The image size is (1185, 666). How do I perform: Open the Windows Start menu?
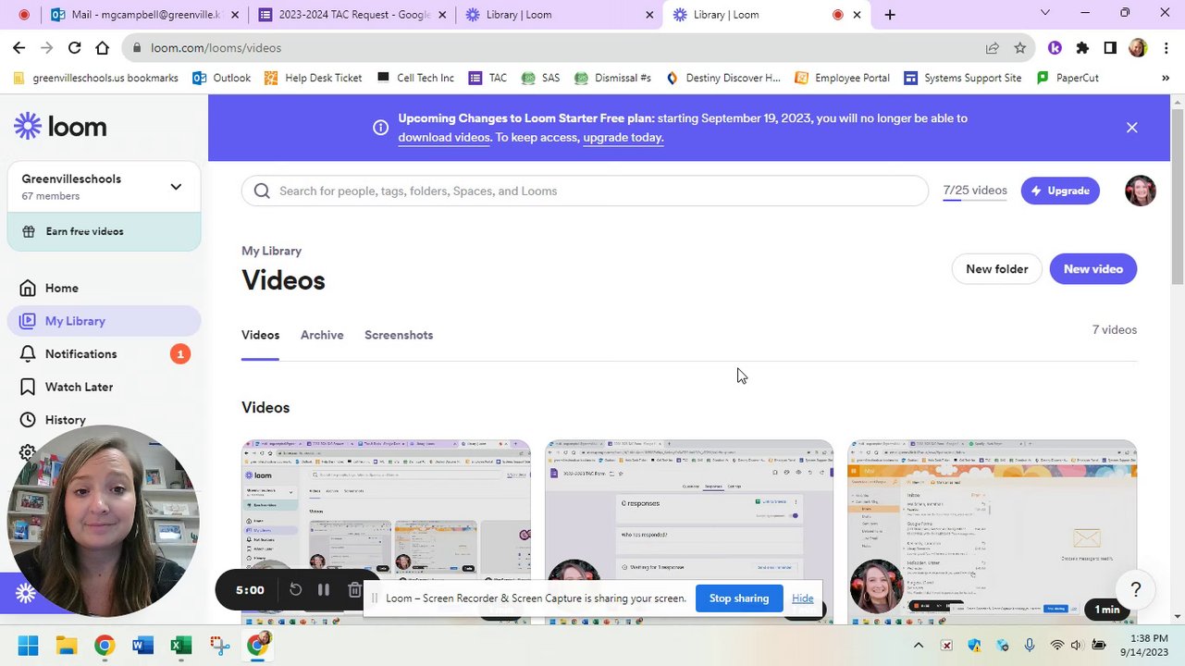click(28, 645)
